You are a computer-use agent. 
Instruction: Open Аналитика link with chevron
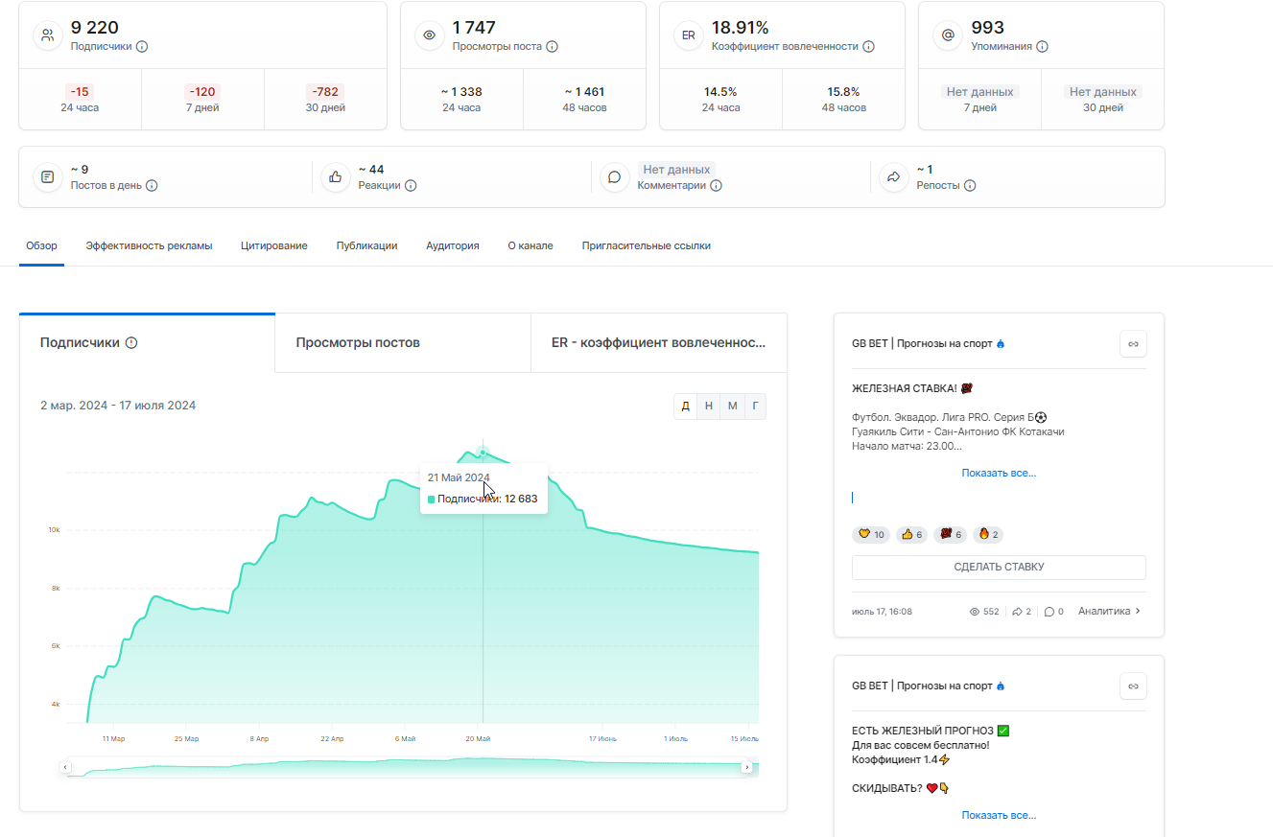pyautogui.click(x=1110, y=611)
